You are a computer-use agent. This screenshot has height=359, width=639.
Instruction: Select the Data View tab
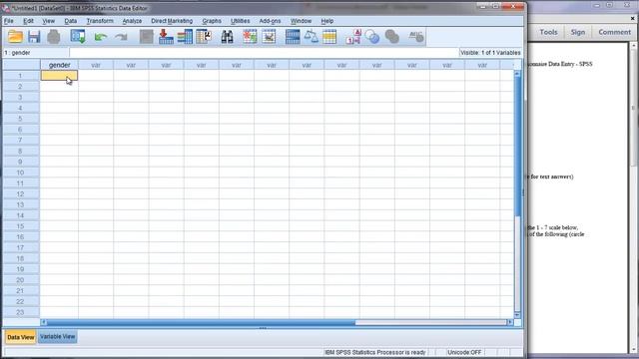coord(20,337)
